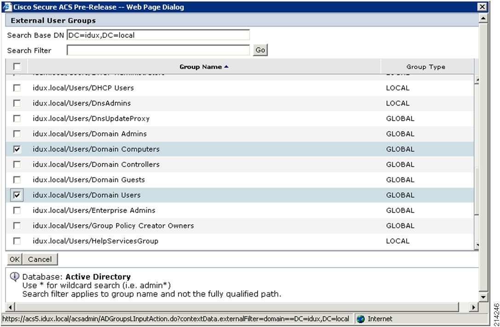The image size is (500, 327).
Task: Select the idux.local/Users/DHCP Users row text
Action: coord(83,88)
